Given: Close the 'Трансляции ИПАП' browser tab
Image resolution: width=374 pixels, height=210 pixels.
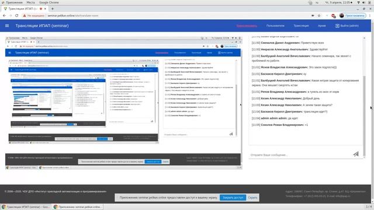Looking at the screenshot, I should coord(45,9).
